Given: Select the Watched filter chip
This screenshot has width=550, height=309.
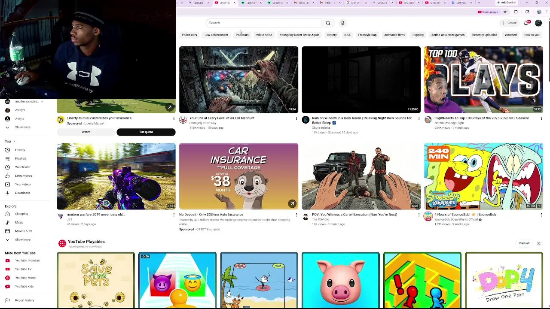Looking at the screenshot, I should (x=510, y=35).
